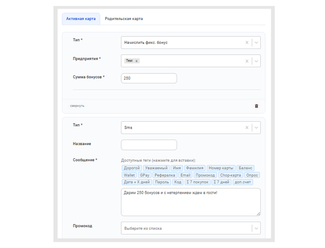
Task: Click inside the Сообщение message text area
Action: [191, 202]
